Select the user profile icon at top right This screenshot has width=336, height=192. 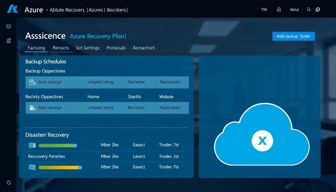coord(308,10)
